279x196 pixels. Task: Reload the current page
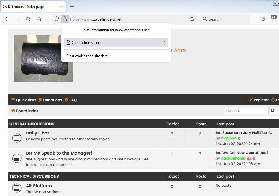click(x=28, y=19)
